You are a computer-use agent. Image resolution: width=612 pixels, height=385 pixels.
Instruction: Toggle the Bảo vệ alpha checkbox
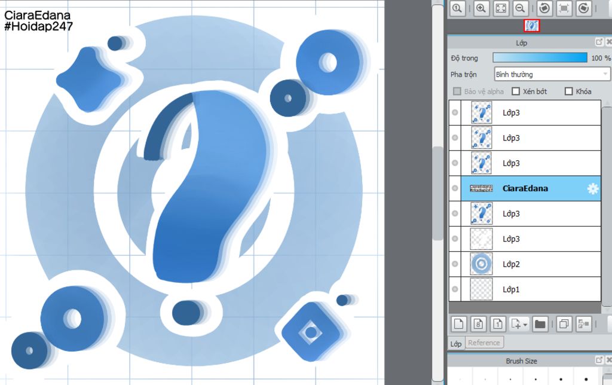click(x=457, y=91)
